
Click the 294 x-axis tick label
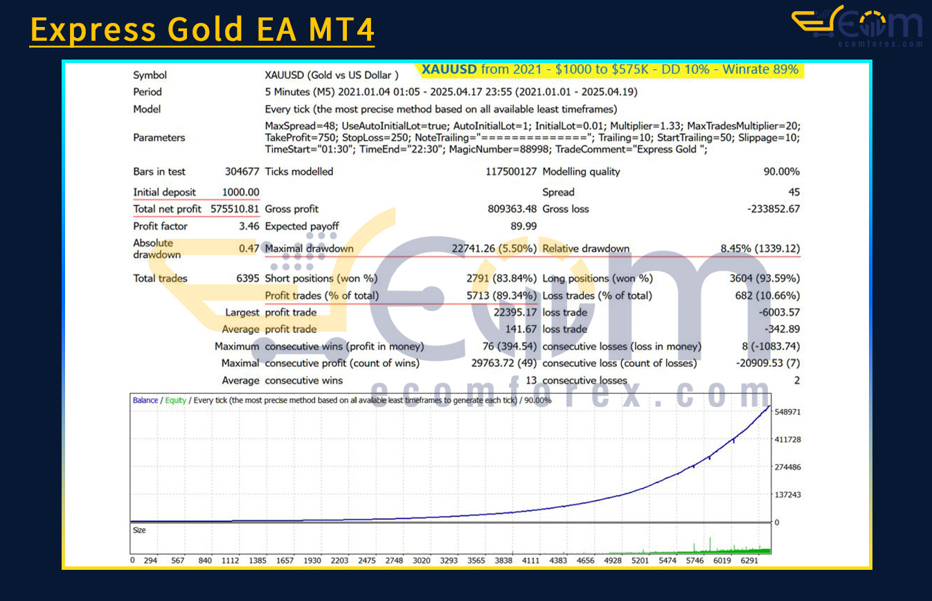pos(151,561)
